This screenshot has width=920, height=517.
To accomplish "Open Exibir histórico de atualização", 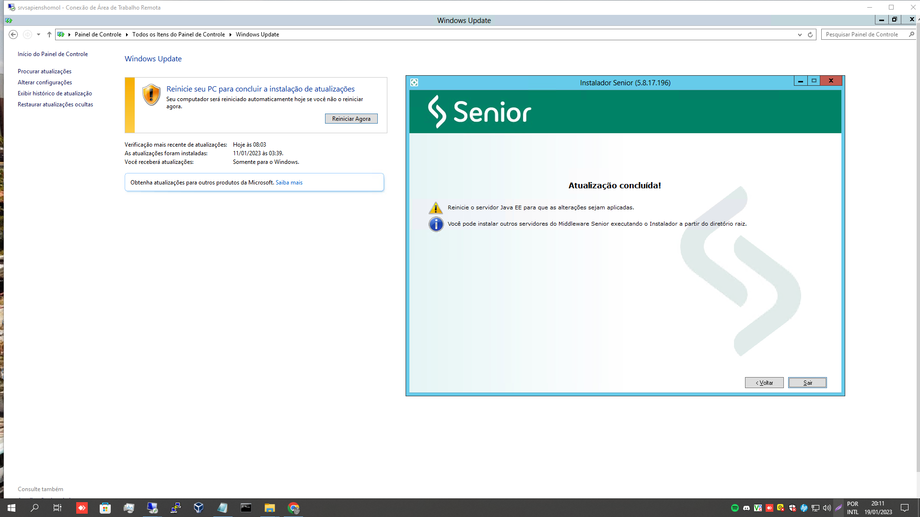I will 55,93.
